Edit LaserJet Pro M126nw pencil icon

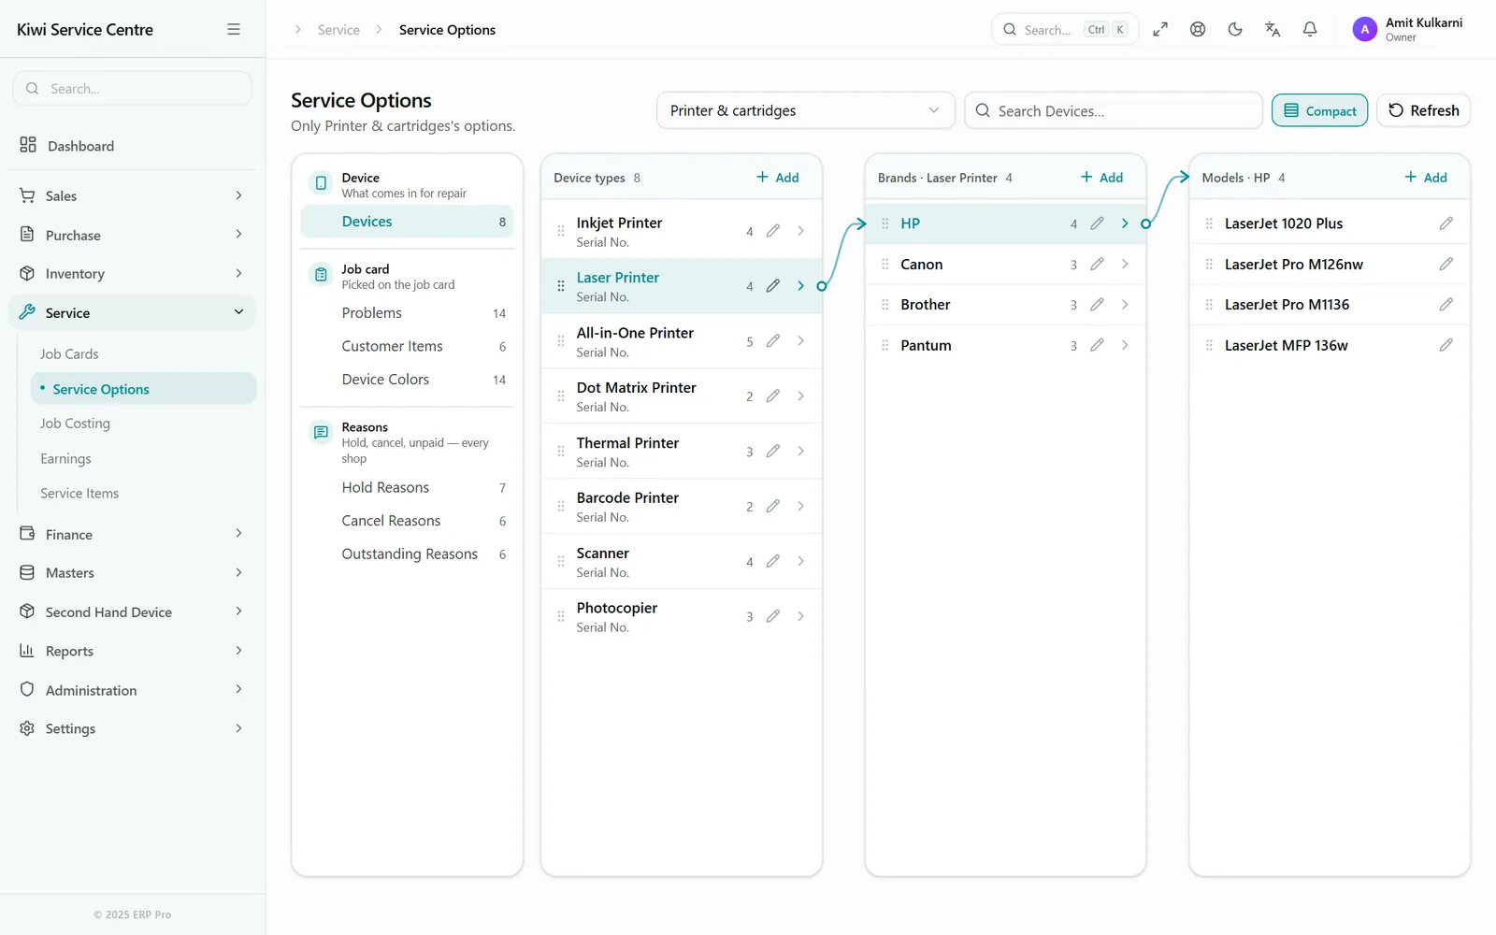pyautogui.click(x=1446, y=265)
